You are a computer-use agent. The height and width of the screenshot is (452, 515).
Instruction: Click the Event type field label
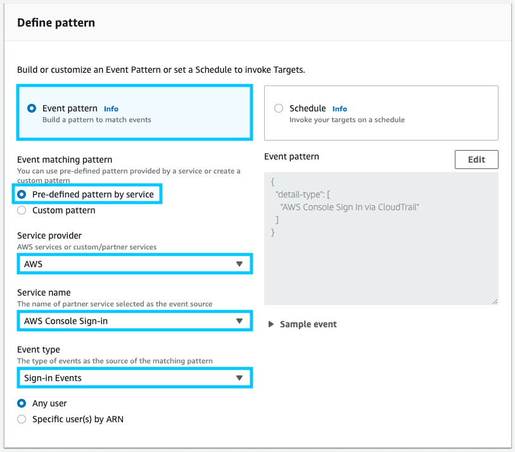tap(40, 349)
